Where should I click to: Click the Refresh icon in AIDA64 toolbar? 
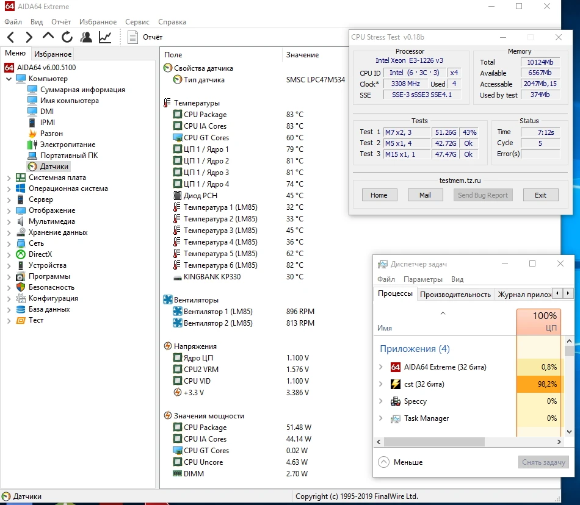pyautogui.click(x=67, y=37)
